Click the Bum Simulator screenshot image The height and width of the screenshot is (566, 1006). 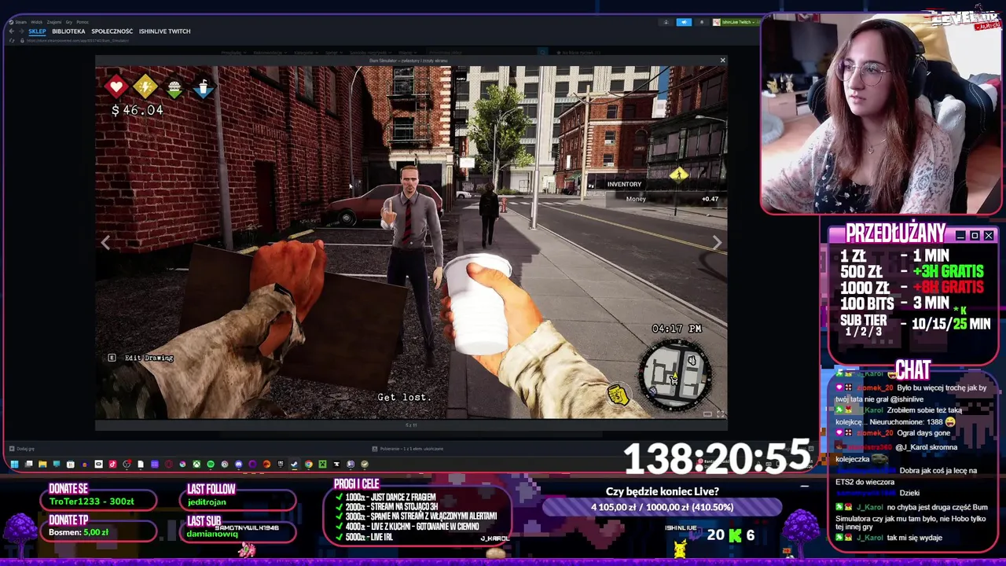[411, 242]
